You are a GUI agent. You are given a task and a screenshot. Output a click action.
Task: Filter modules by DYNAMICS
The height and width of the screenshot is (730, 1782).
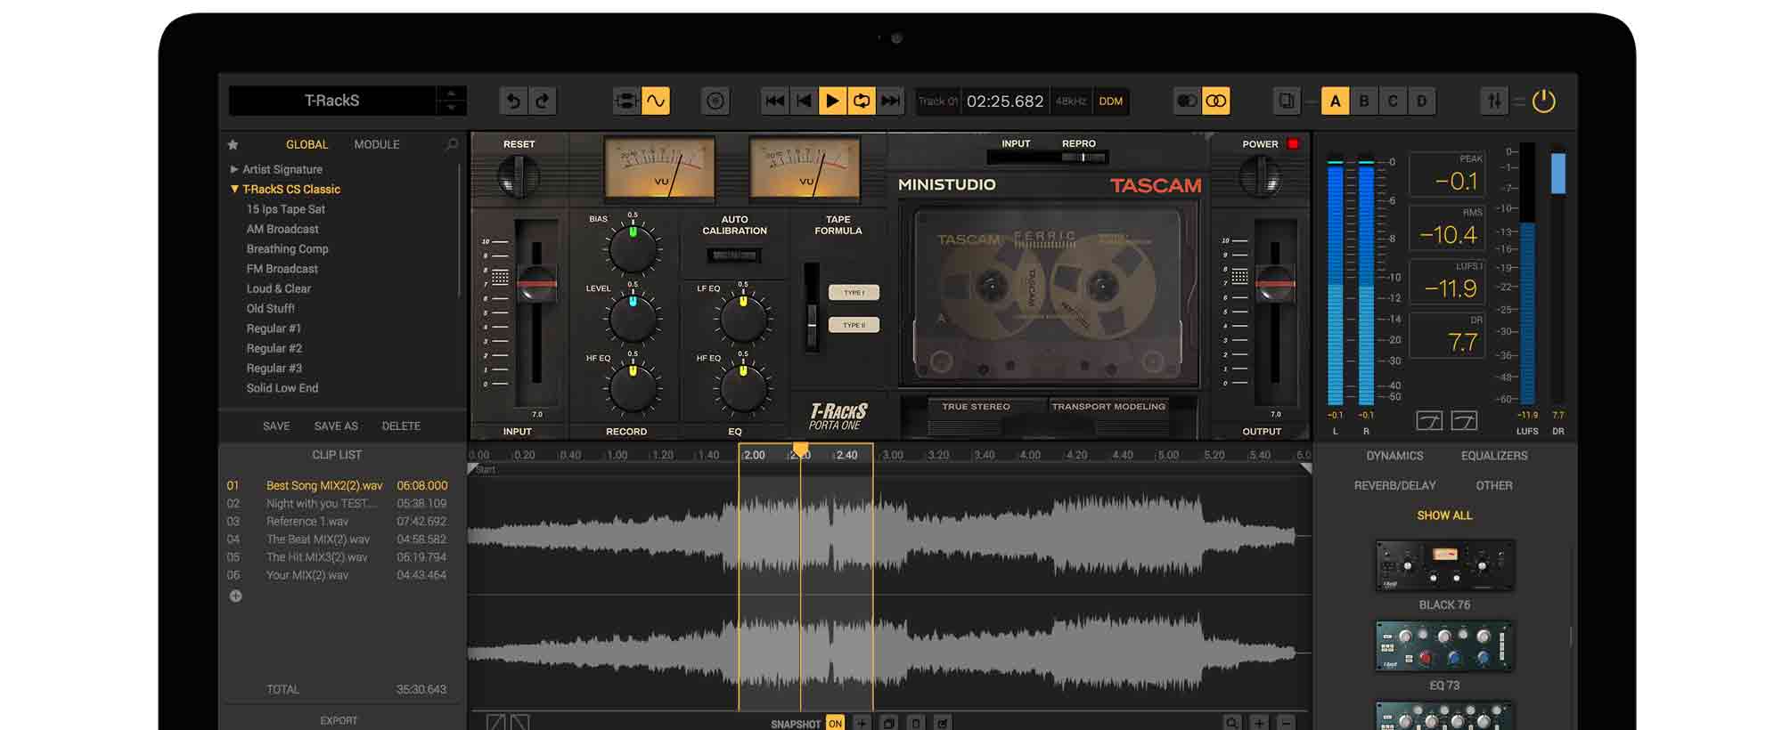coord(1394,456)
